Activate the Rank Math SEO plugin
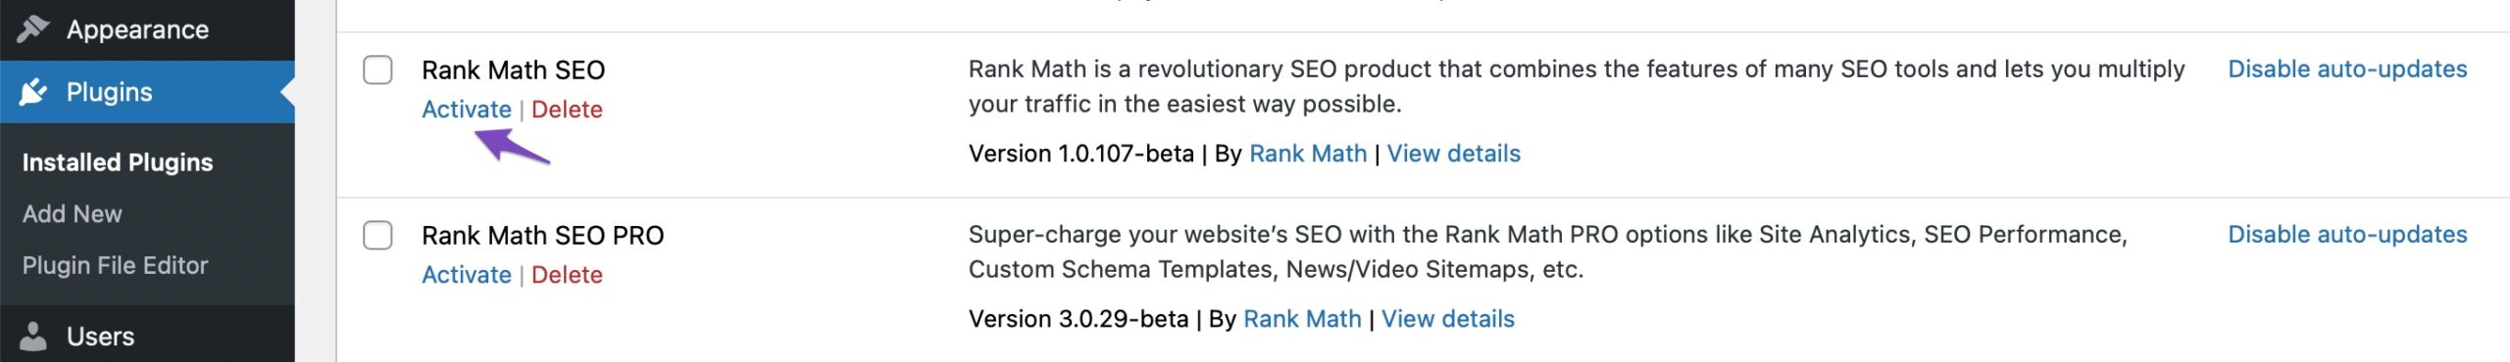The image size is (2510, 362). point(467,110)
